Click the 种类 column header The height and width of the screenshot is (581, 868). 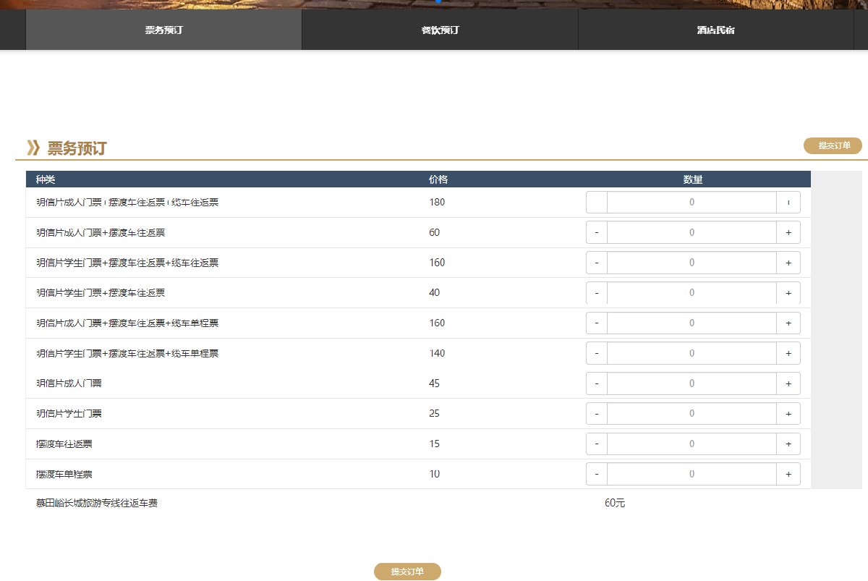point(46,179)
